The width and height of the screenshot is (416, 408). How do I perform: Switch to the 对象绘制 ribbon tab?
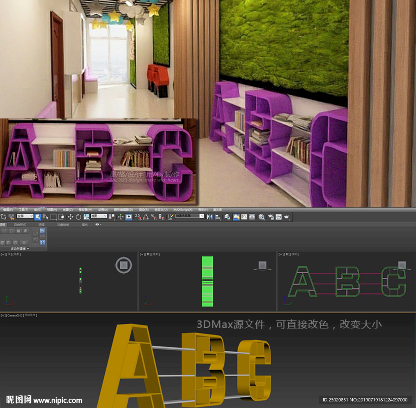pyautogui.click(x=63, y=225)
